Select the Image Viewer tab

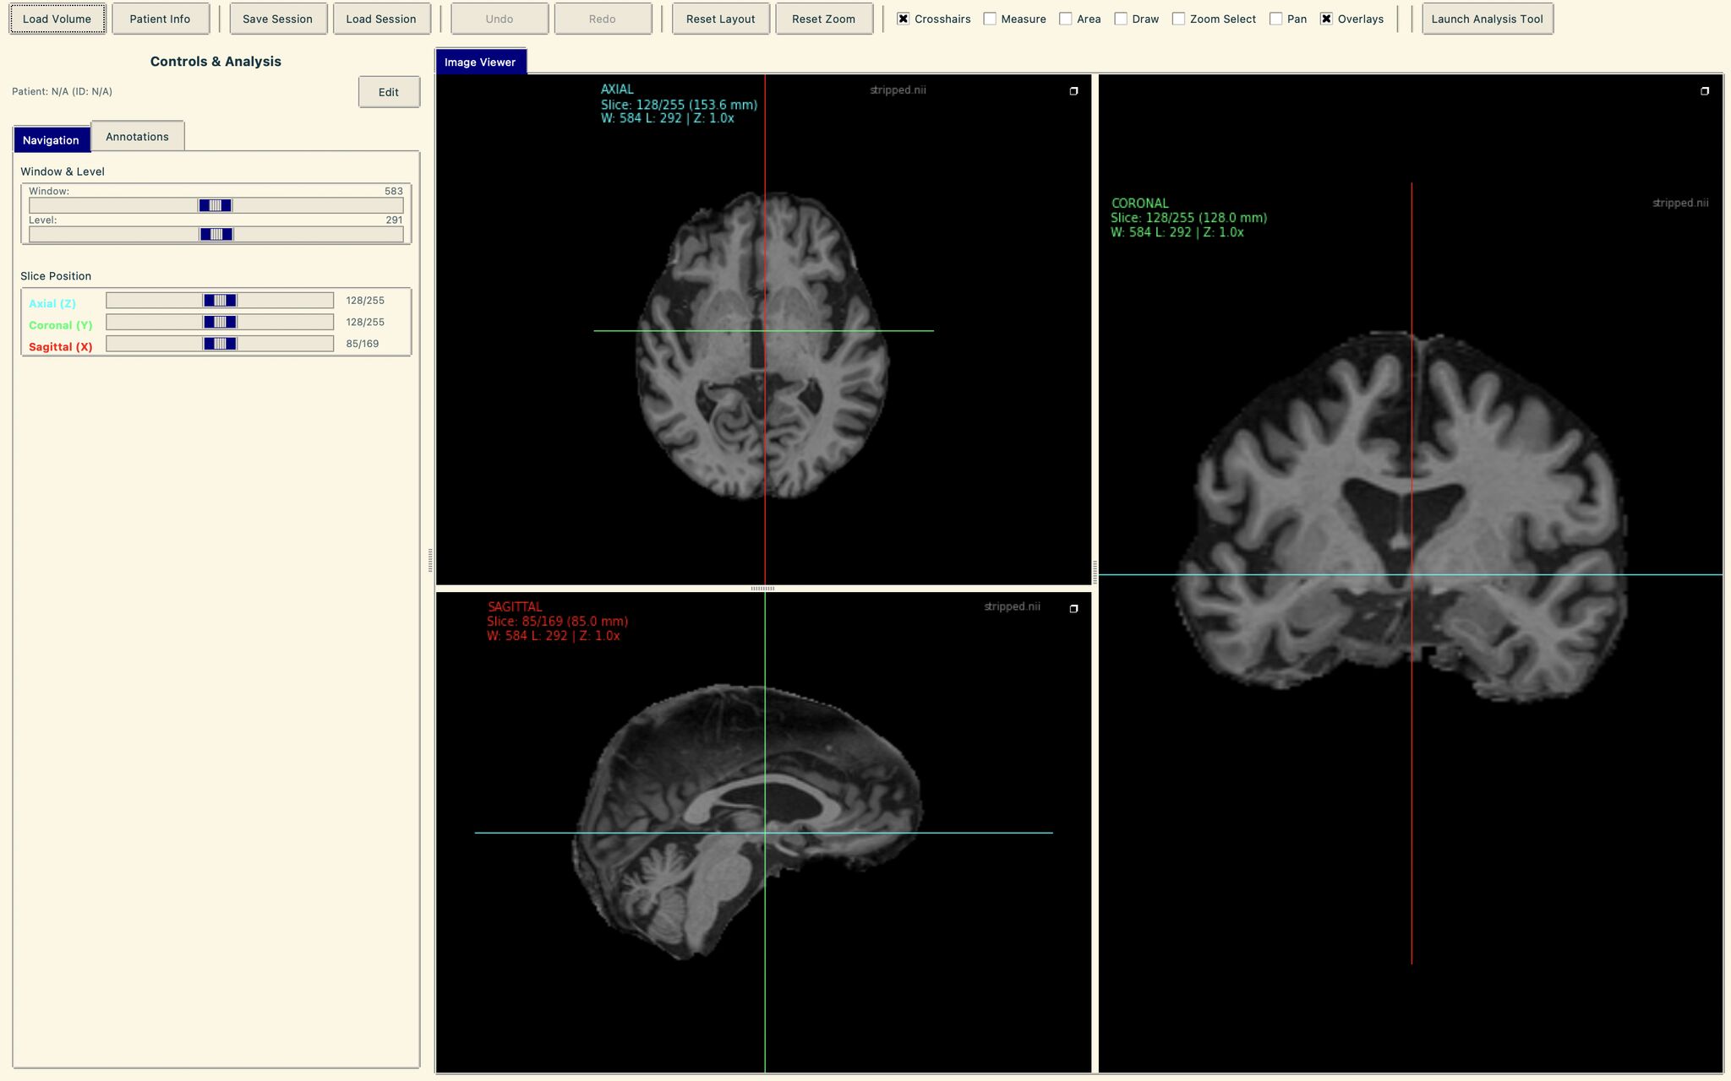click(x=480, y=62)
